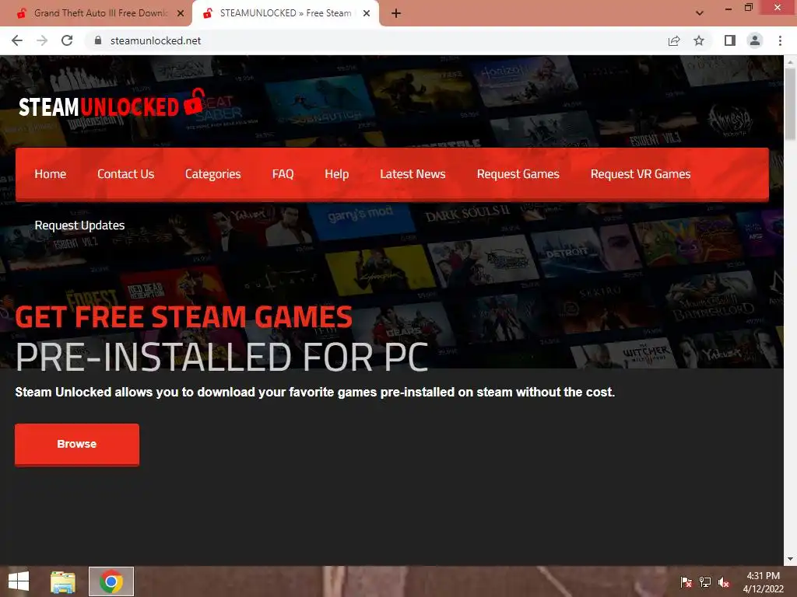Expand the tab search chevron
Screen dimensions: 797x597
click(700, 13)
